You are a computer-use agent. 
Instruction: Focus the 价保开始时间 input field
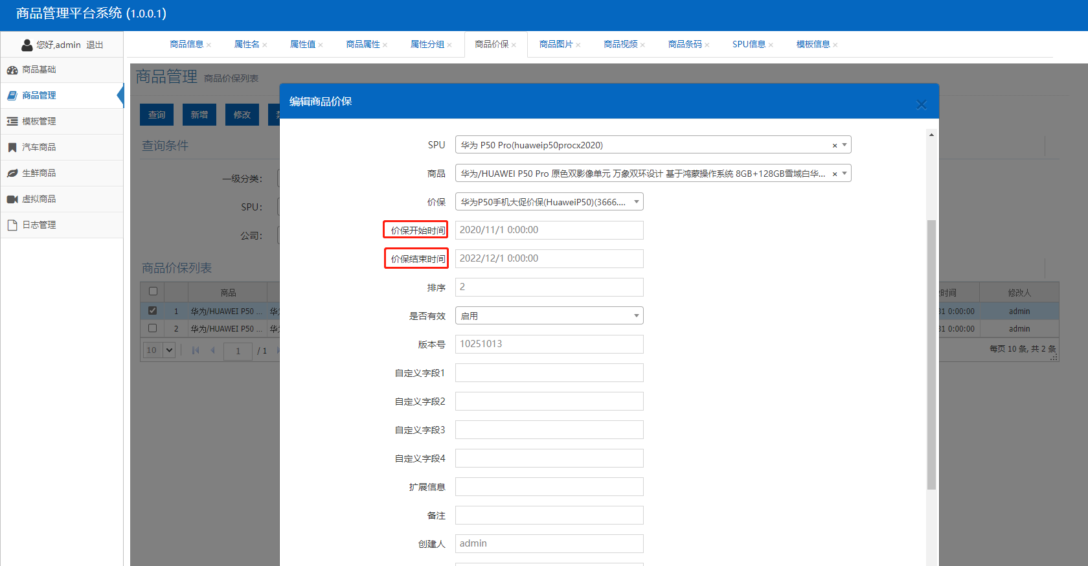pos(549,231)
